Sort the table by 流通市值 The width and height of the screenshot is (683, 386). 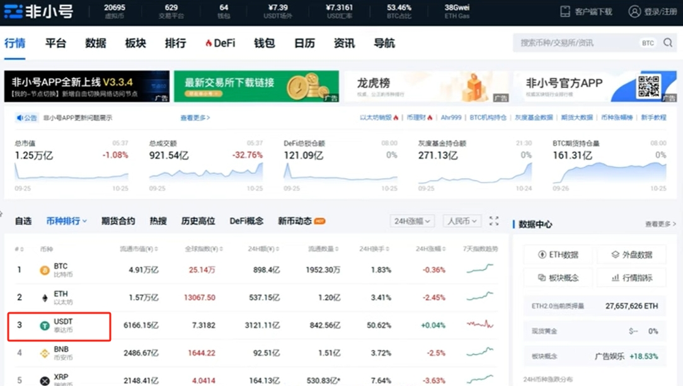click(x=139, y=249)
